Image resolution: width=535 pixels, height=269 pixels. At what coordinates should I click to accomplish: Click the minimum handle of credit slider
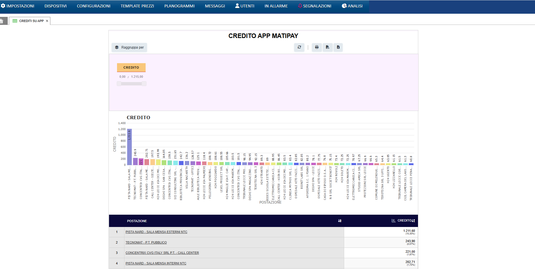coord(119,83)
